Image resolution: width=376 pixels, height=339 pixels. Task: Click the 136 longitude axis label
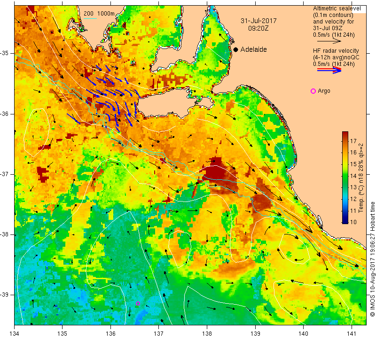pos(111,334)
